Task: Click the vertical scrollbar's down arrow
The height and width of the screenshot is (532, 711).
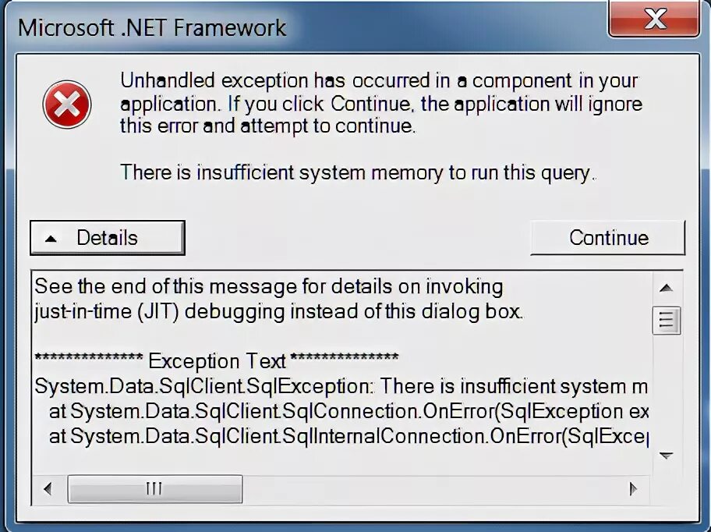Action: [666, 456]
